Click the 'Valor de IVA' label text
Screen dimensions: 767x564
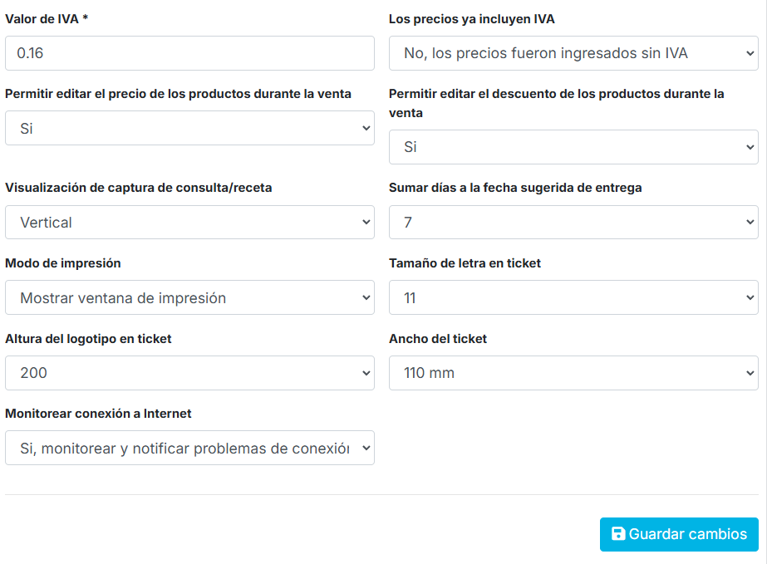pyautogui.click(x=42, y=19)
